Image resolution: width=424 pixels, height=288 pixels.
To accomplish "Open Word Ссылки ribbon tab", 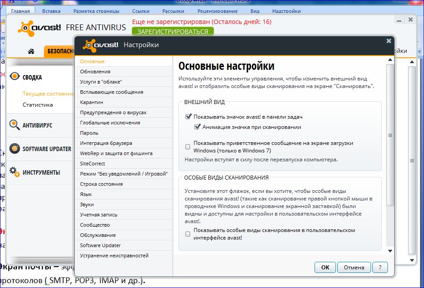I will pyautogui.click(x=141, y=11).
